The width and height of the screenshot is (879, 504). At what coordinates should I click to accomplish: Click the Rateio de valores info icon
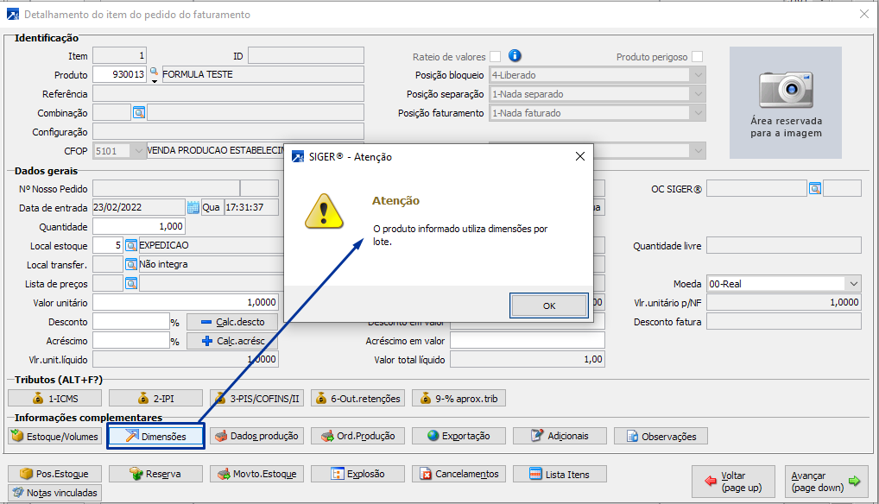click(x=515, y=55)
